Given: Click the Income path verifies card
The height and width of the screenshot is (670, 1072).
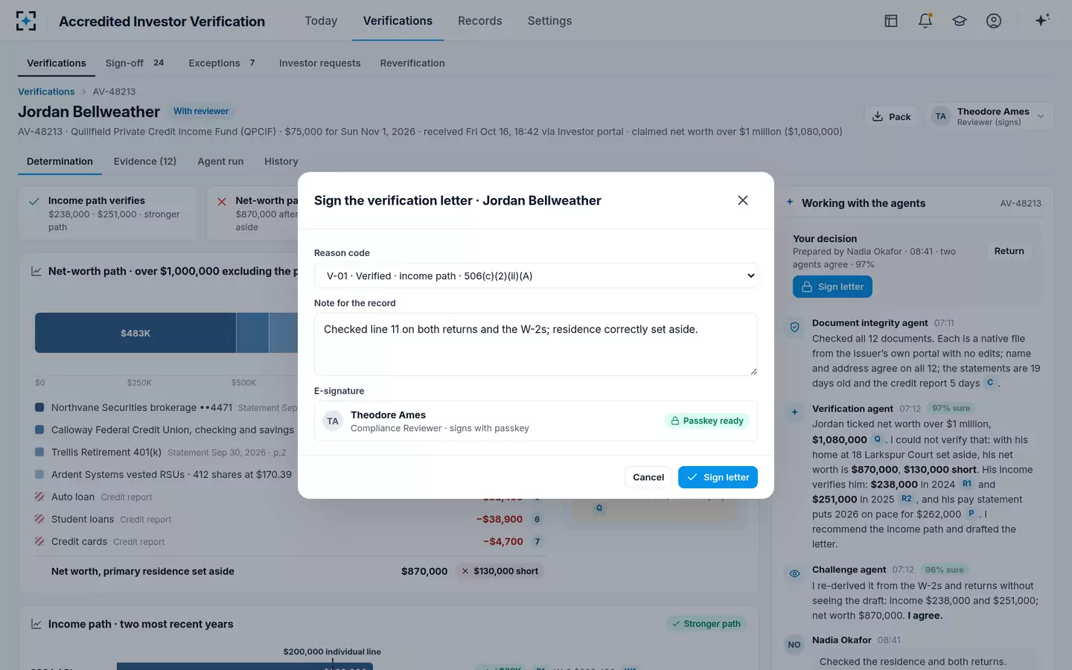Looking at the screenshot, I should click(x=108, y=214).
